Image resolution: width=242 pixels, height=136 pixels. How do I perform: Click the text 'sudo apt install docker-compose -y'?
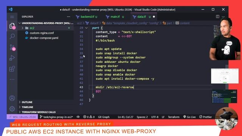tap(125, 79)
